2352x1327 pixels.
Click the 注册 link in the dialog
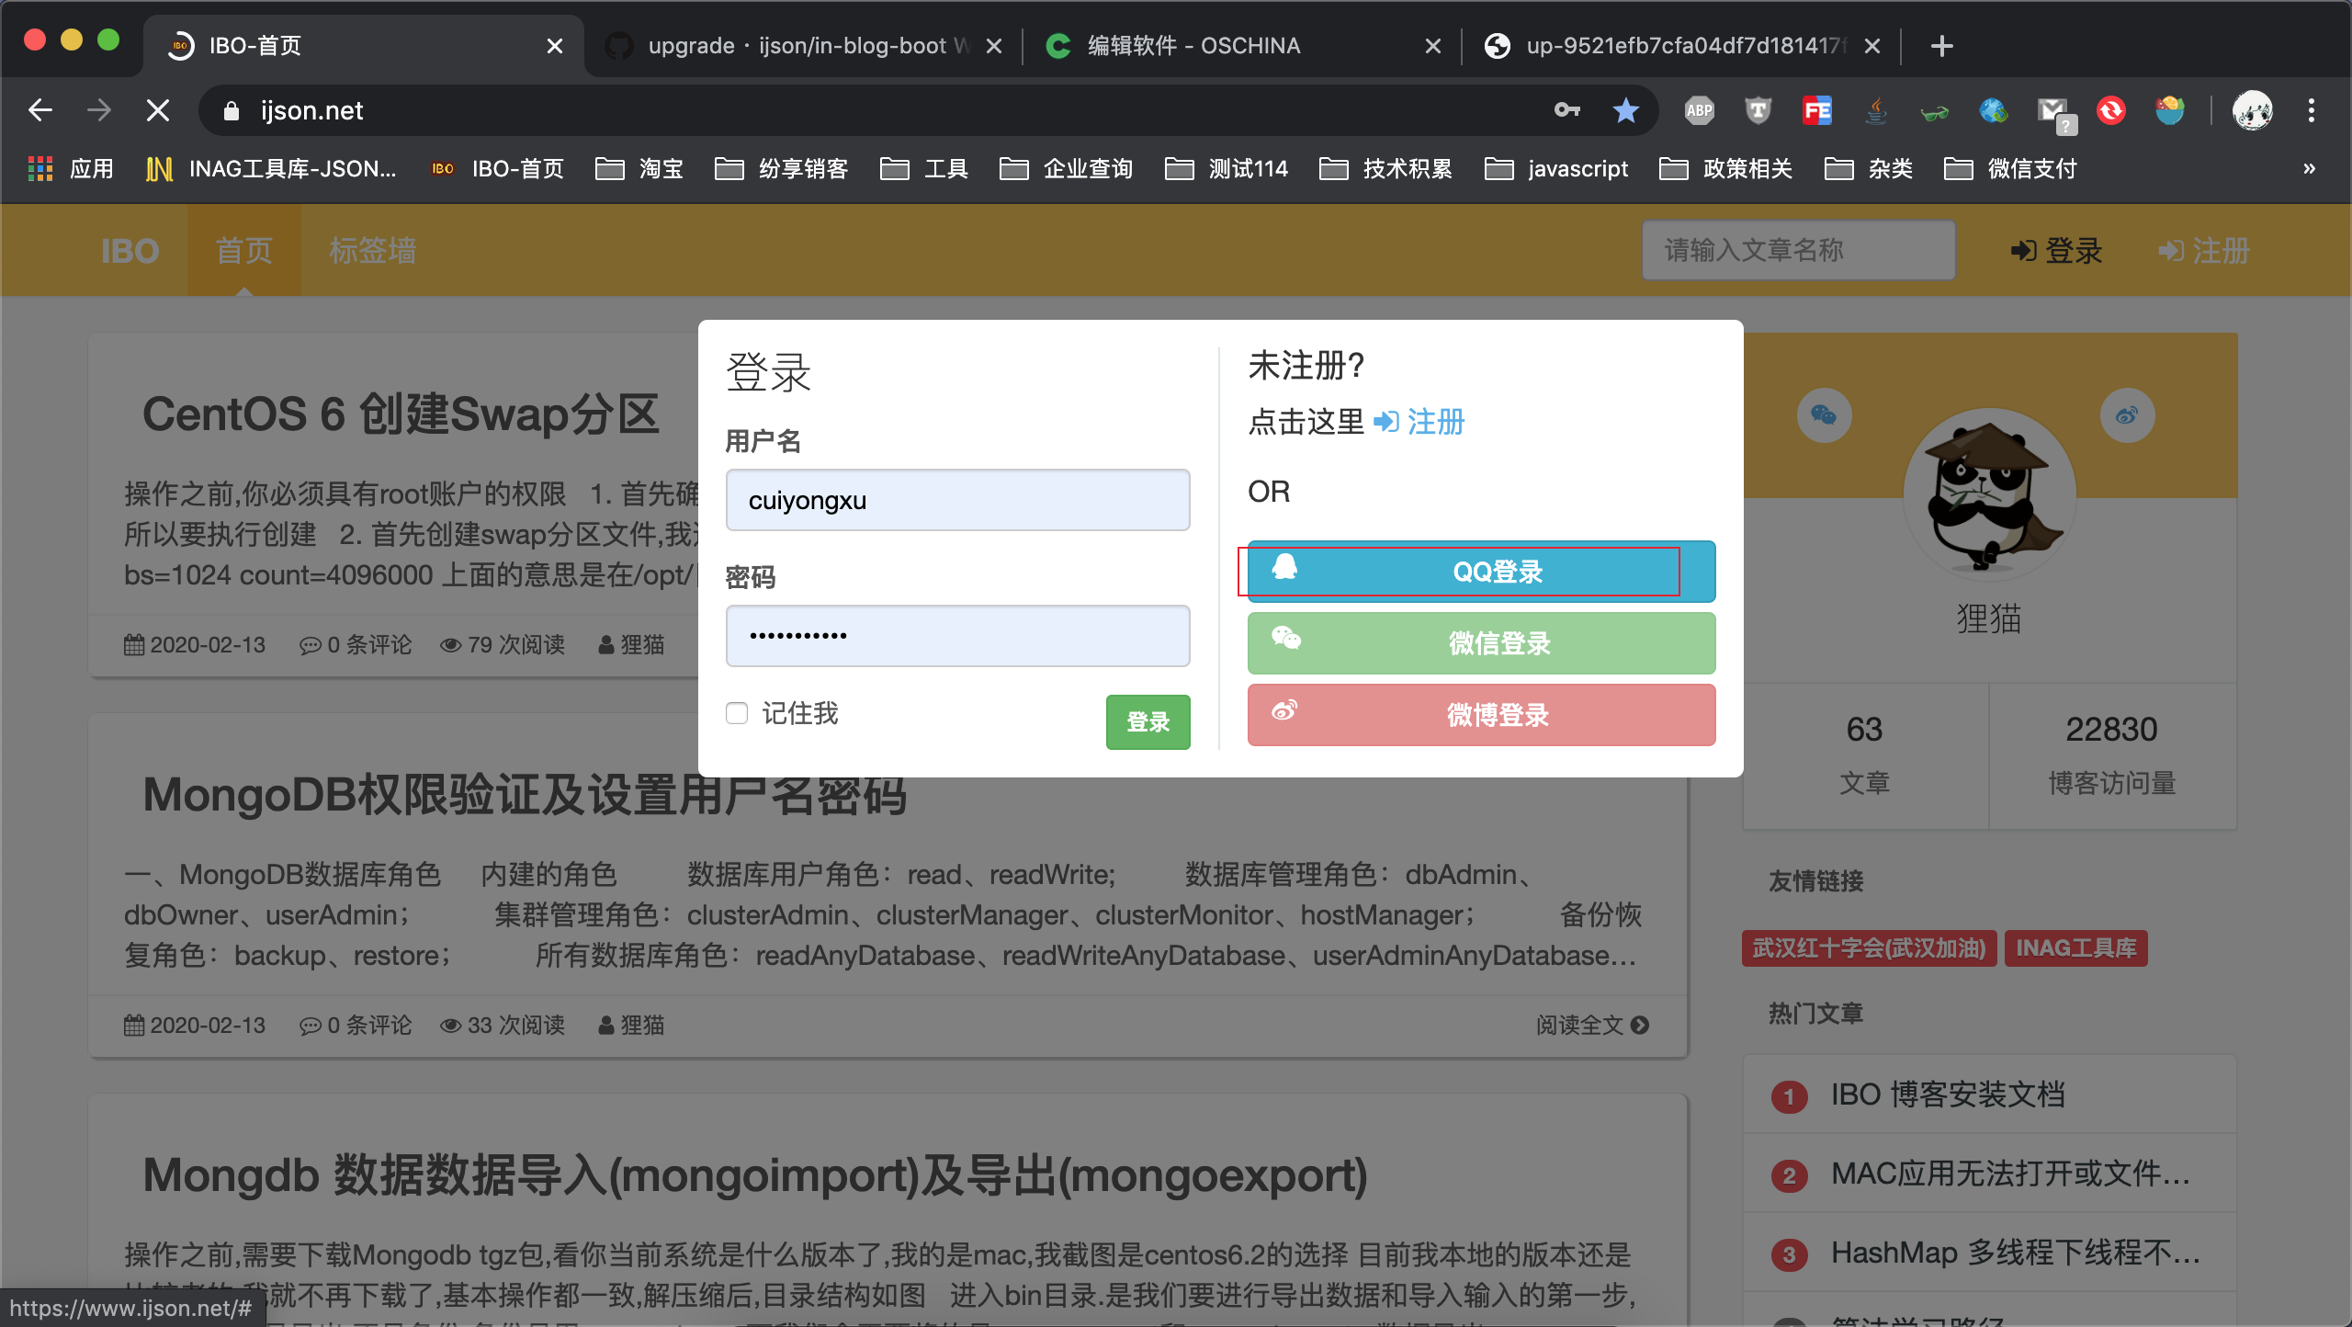click(x=1419, y=422)
